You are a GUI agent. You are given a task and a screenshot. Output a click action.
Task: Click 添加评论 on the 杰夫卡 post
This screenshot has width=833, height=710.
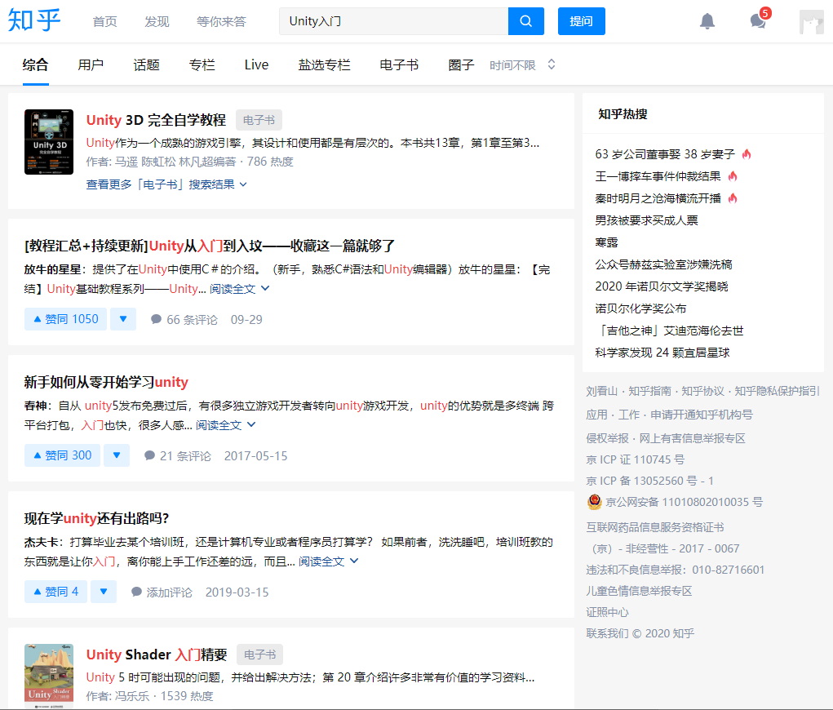[162, 592]
